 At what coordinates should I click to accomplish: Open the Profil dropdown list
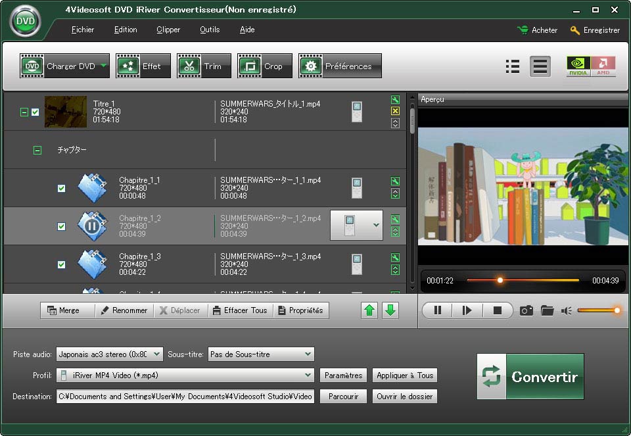pyautogui.click(x=308, y=375)
